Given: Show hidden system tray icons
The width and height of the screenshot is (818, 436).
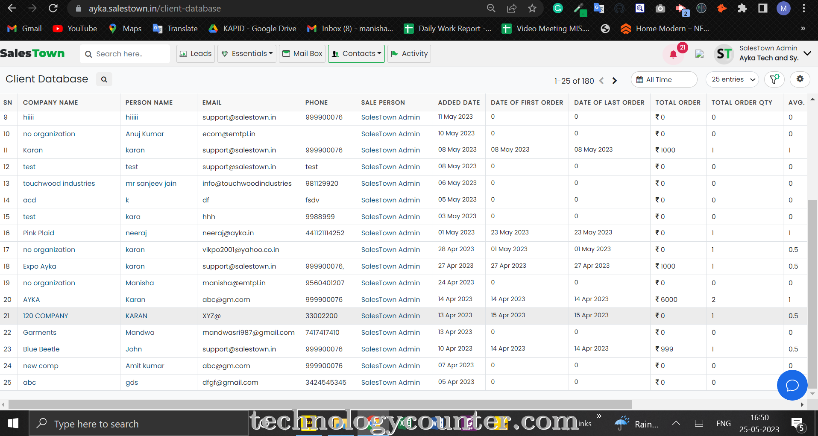Looking at the screenshot, I should tap(676, 423).
